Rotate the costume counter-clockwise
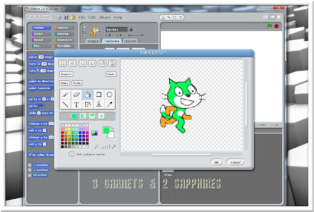Image resolution: width=314 pixels, height=212 pixels. 83,64
